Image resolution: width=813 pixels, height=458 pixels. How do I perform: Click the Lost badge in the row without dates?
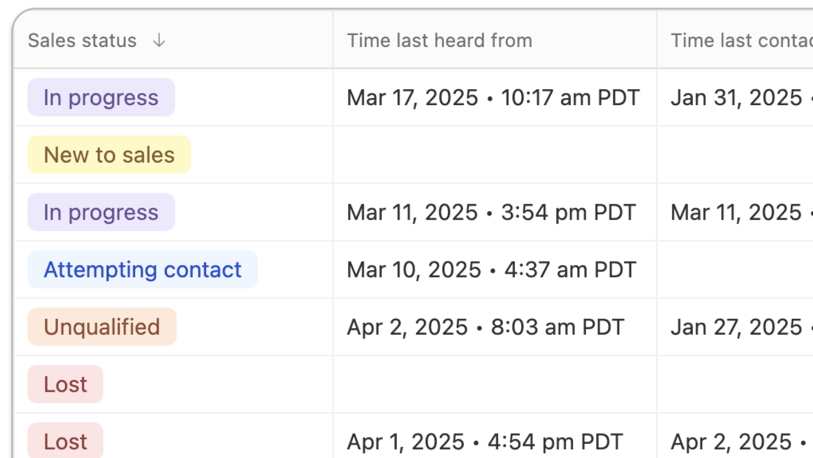tap(65, 384)
